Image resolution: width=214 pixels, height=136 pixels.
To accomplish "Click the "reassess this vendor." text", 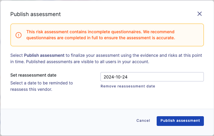I will [31, 89].
